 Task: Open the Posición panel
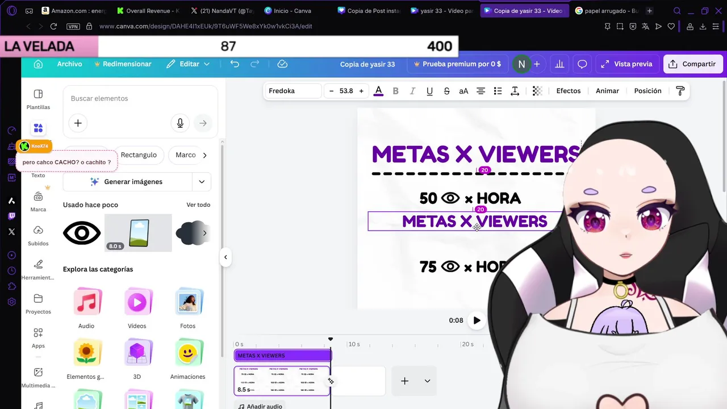(x=647, y=91)
